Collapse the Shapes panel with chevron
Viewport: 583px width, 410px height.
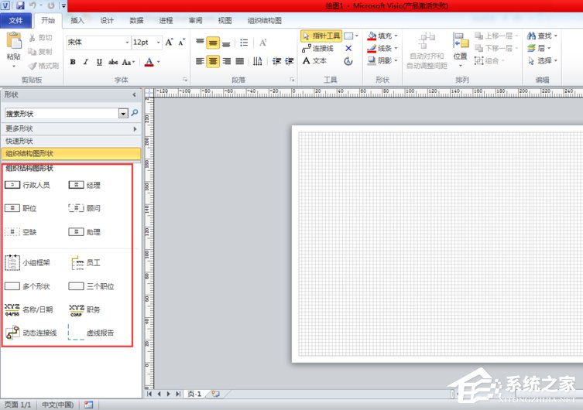[134, 95]
